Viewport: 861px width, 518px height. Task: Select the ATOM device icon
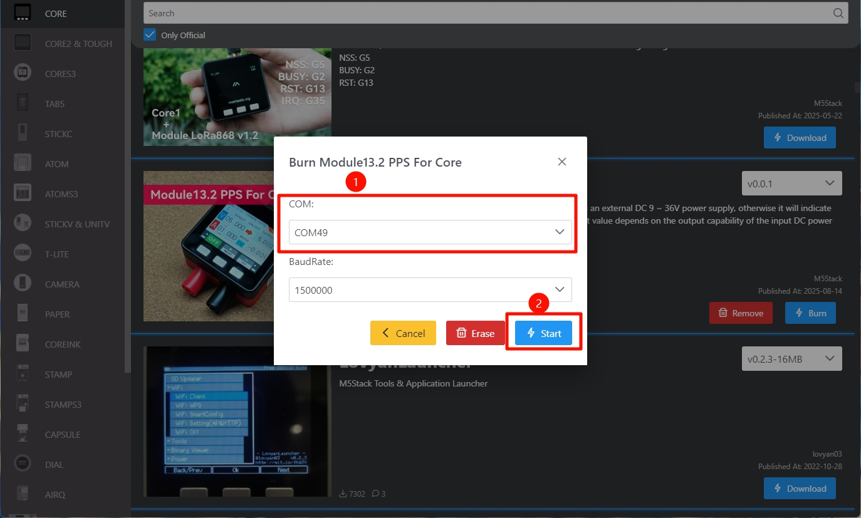tap(23, 163)
